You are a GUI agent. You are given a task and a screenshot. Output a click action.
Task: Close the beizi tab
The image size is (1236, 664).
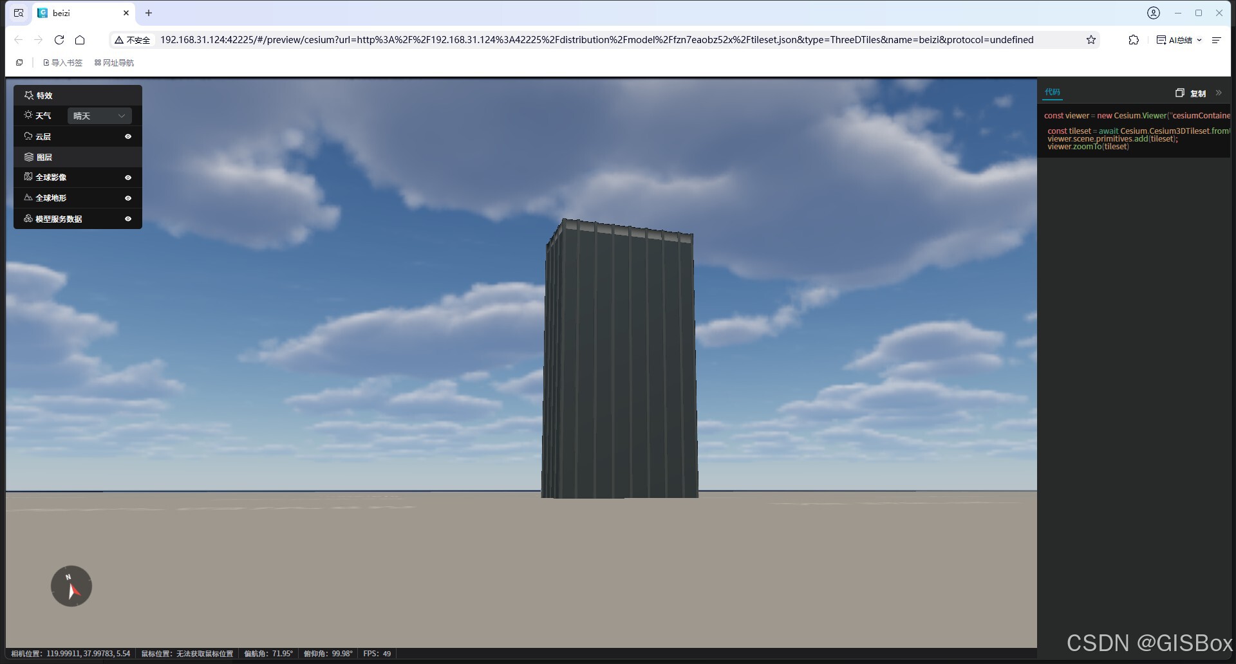point(126,13)
